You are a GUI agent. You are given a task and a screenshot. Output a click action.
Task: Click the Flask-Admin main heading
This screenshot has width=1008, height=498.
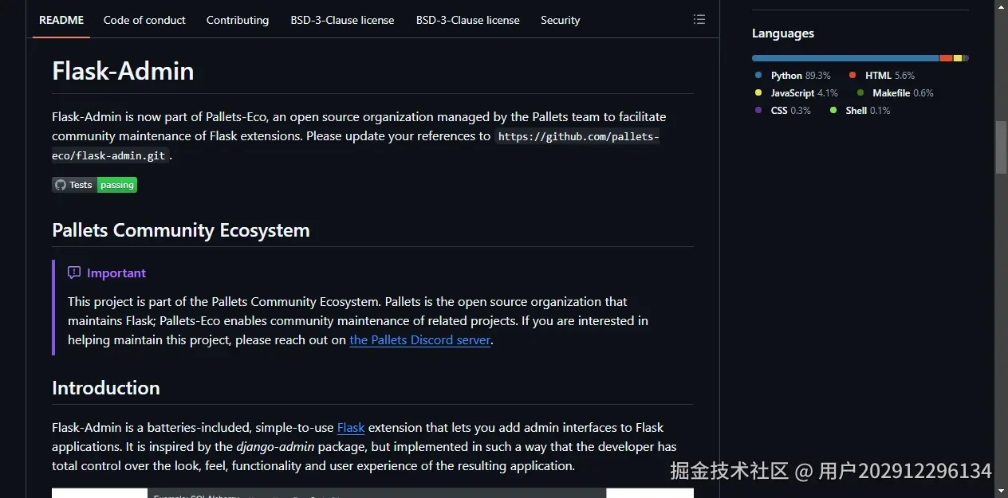(123, 71)
